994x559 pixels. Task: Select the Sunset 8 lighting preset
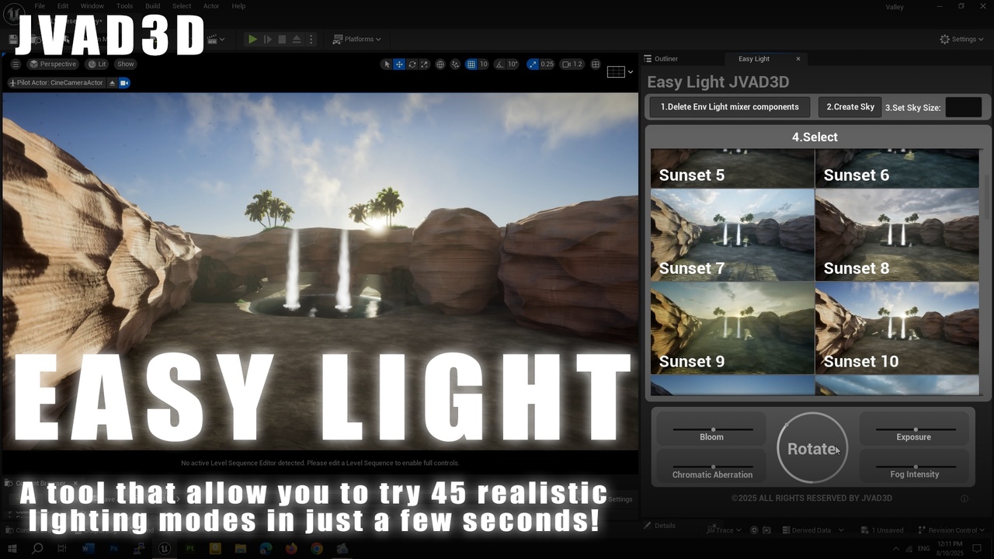click(x=897, y=234)
